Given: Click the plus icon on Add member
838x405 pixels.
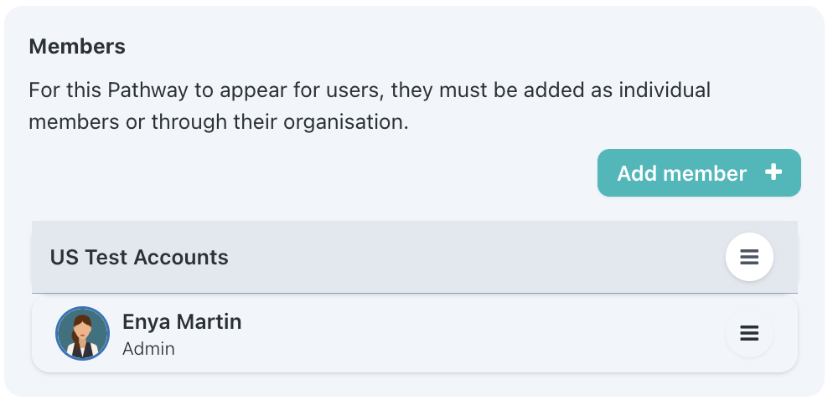Looking at the screenshot, I should coord(773,172).
